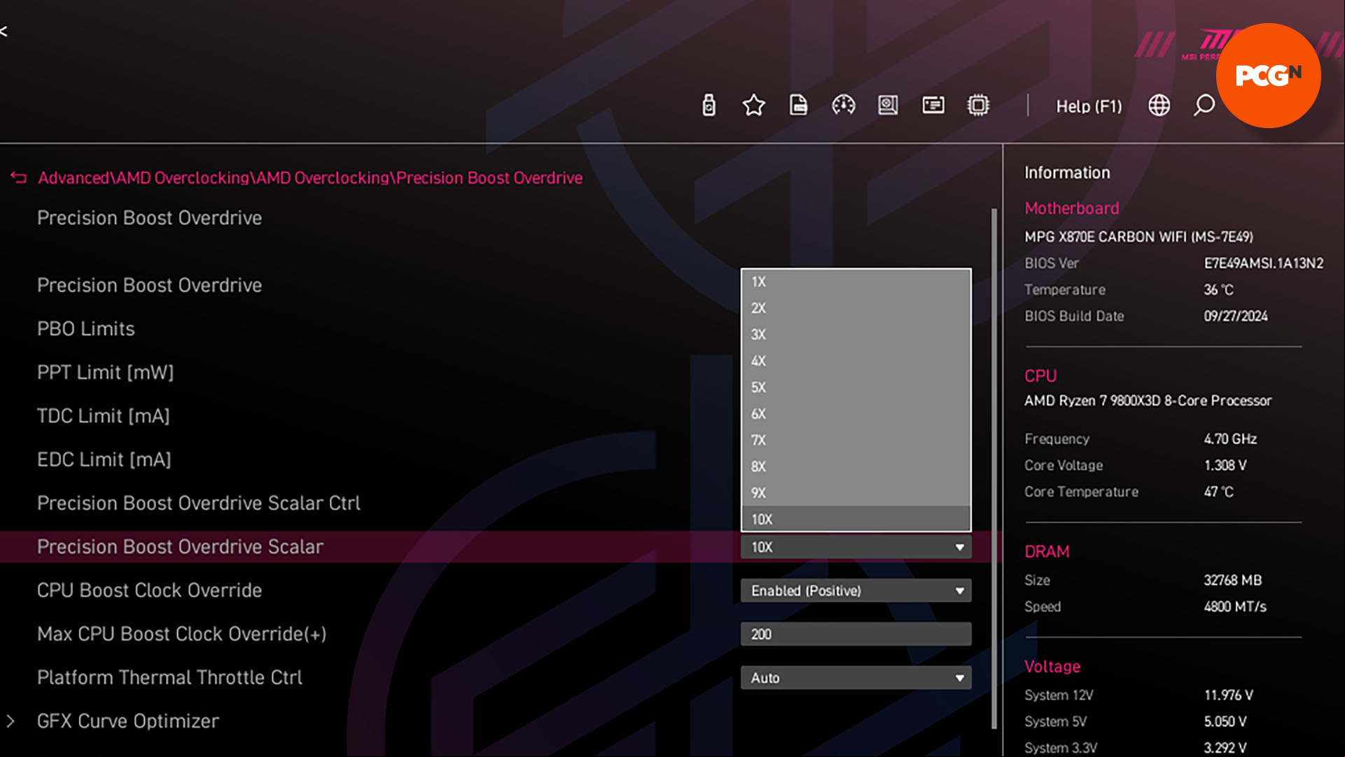Screen dimensions: 1345x757
Task: Open Favorites via the star icon
Action: pyautogui.click(x=753, y=106)
